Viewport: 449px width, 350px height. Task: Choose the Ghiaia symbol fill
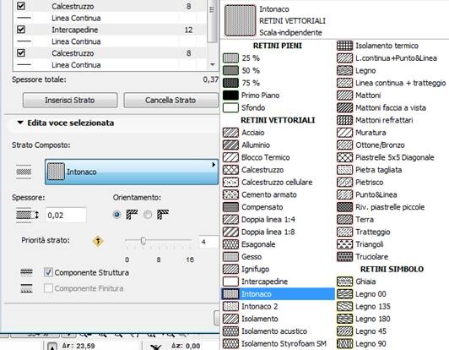coord(344,282)
